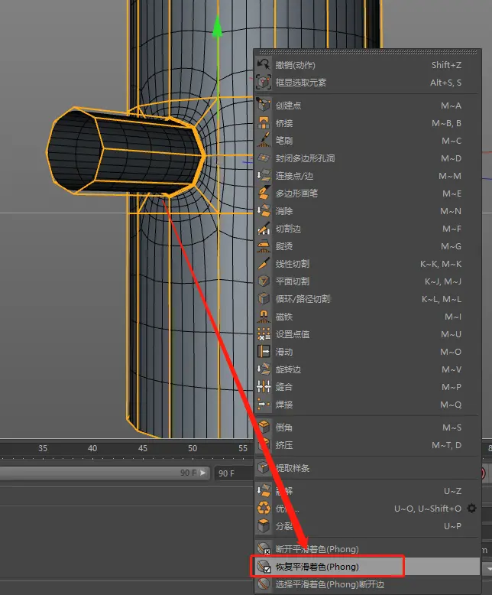Viewport: 492px width, 595px height.
Task: Select the 倒角 (Bevel) tool icon
Action: (264, 428)
